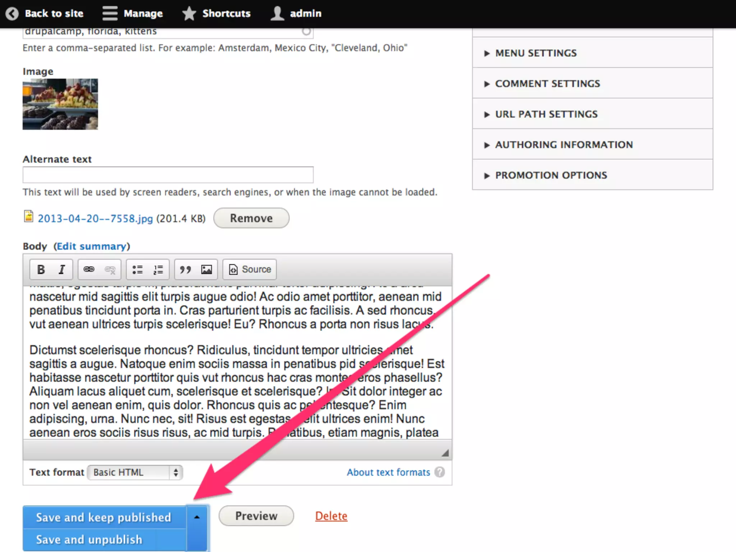Choose Save and unpublish
This screenshot has height=552, width=736.
pyautogui.click(x=89, y=539)
